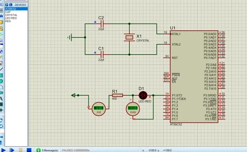Select the Tape Recorder mode icon

[1, 46]
